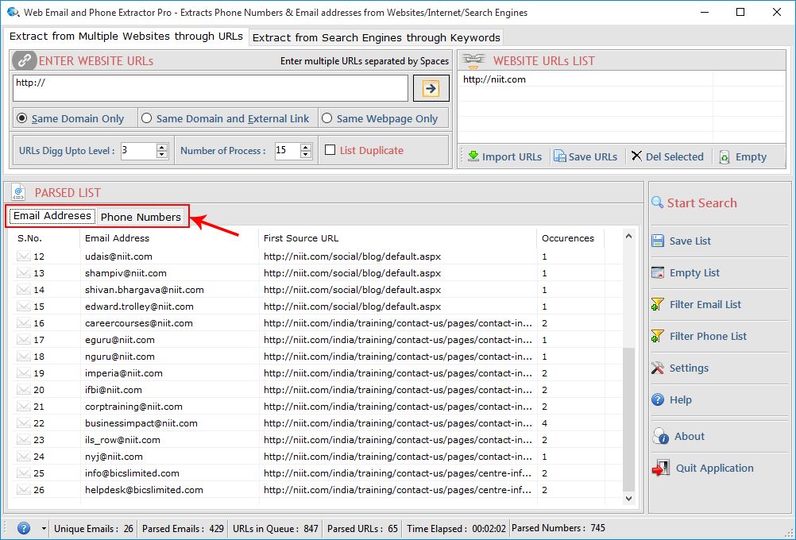Open the dropdown arrow beside the status bar help icon
Screen dimensions: 796x540
(44, 528)
